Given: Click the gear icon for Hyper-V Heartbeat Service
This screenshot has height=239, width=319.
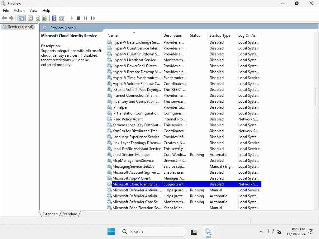Looking at the screenshot, I should [x=109, y=60].
